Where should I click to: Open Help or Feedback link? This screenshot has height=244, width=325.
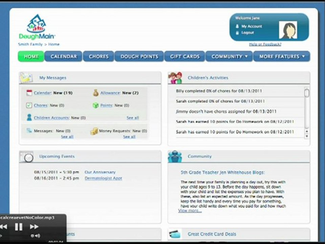265,44
